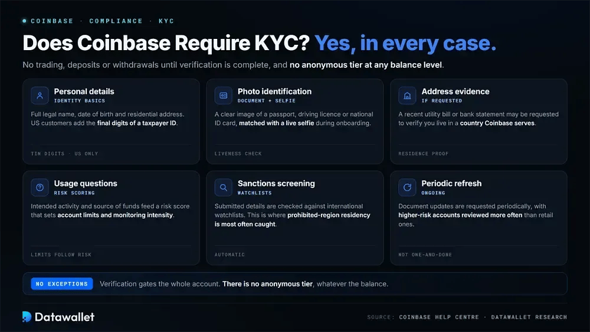The image size is (590, 332).
Task: Click the 'IF REQUESTED' subtitle
Action: (442, 101)
